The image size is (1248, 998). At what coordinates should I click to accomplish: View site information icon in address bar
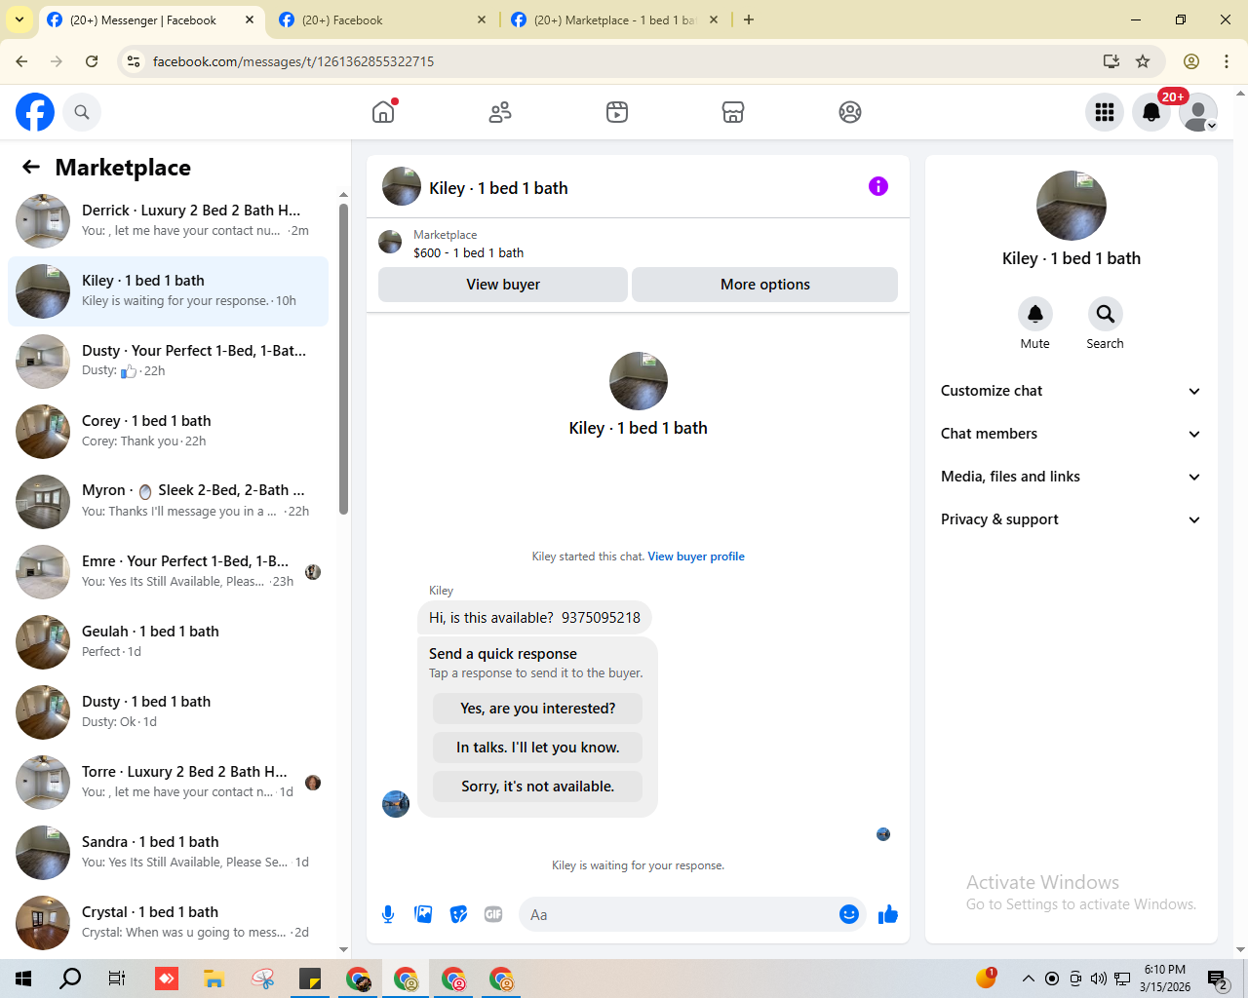point(134,61)
